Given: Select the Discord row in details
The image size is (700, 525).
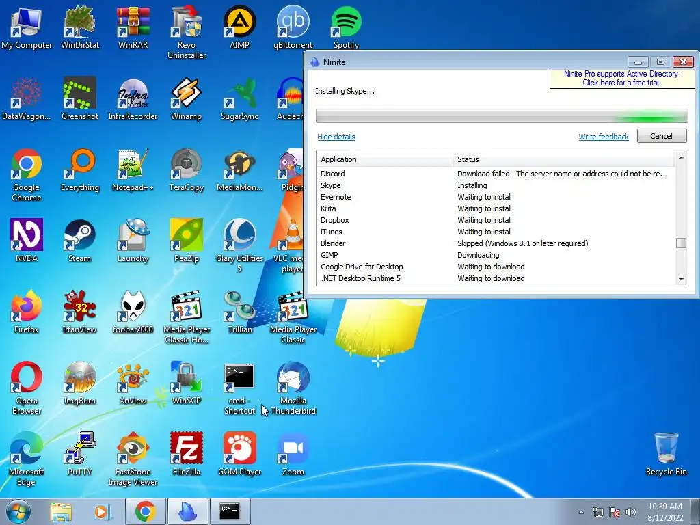Looking at the screenshot, I should click(x=496, y=174).
